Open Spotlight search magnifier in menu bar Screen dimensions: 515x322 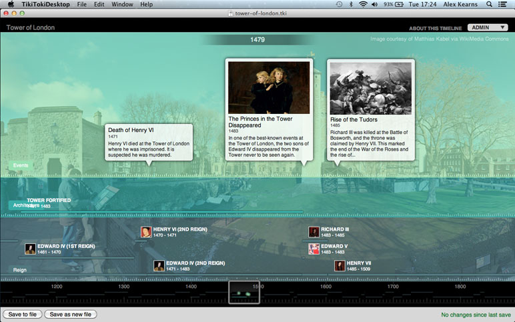click(x=489, y=4)
